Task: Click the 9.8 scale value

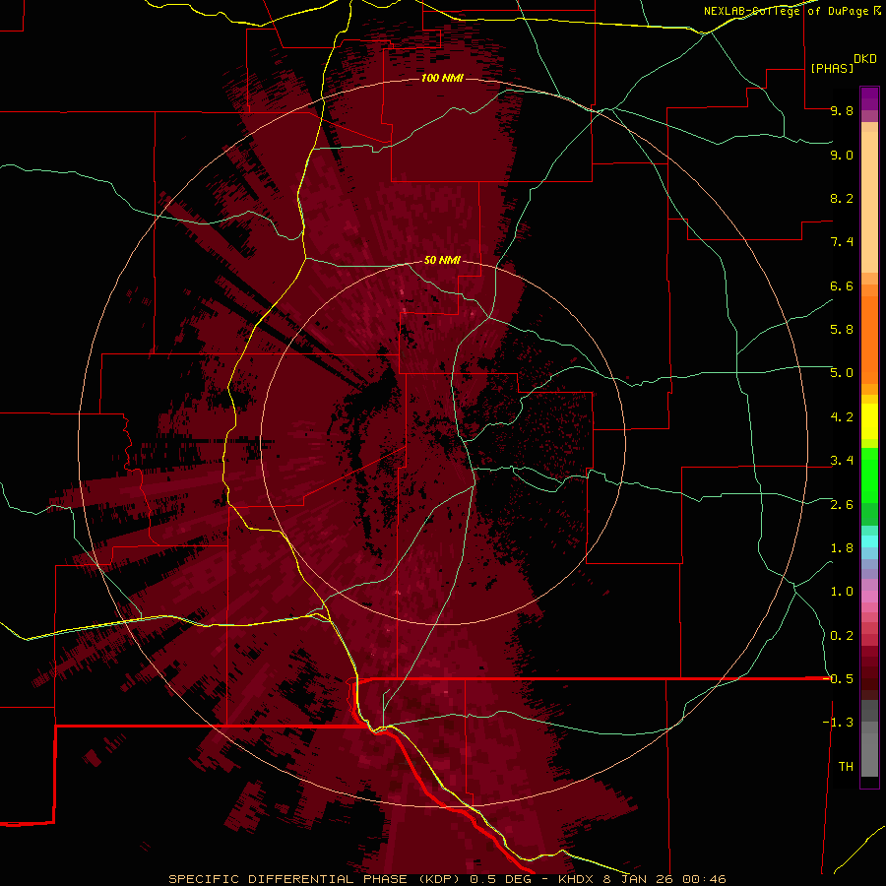Action: click(x=842, y=110)
